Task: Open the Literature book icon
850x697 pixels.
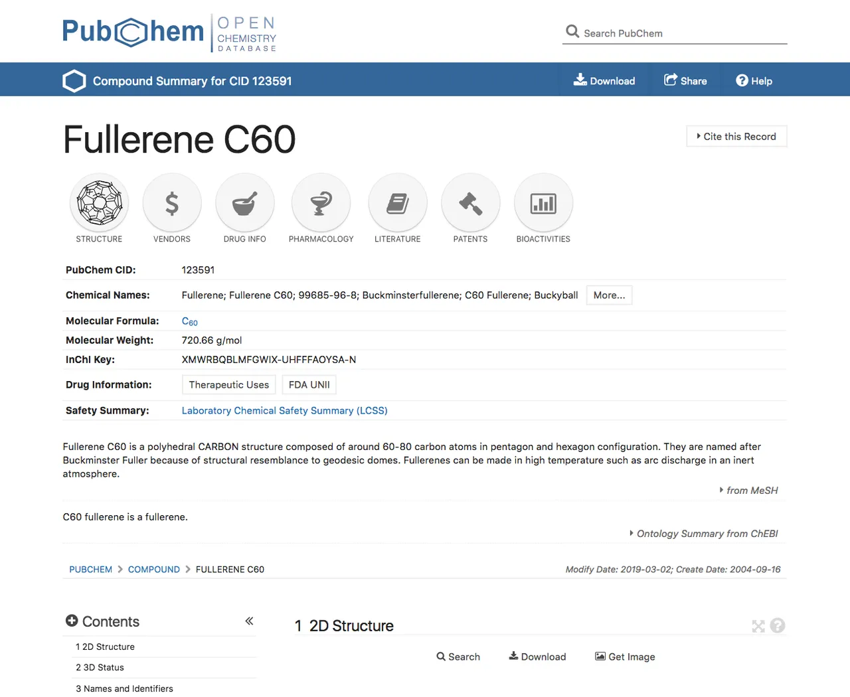Action: pyautogui.click(x=398, y=202)
